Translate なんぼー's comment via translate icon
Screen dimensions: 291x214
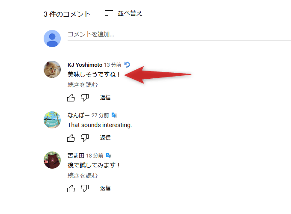tap(114, 115)
